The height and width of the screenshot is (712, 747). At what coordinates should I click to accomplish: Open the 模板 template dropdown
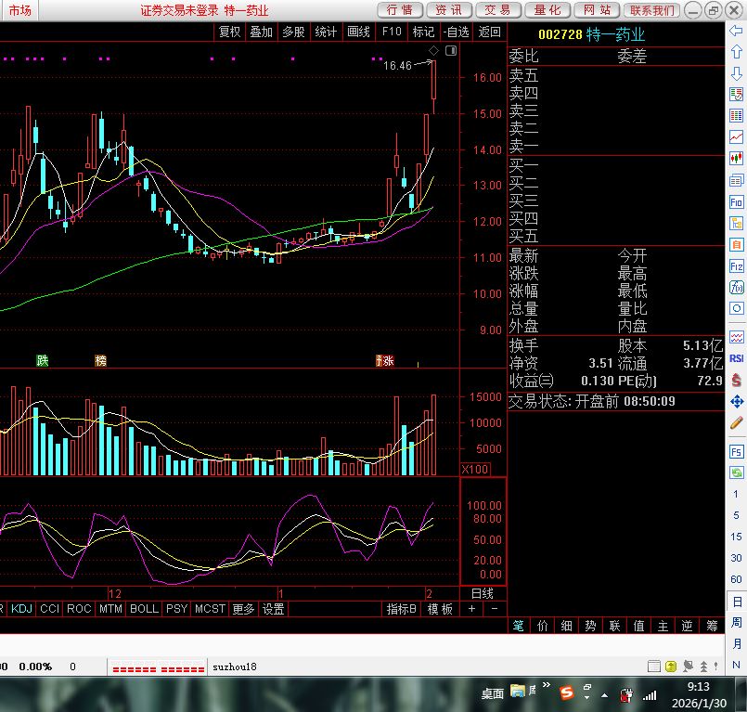point(440,609)
